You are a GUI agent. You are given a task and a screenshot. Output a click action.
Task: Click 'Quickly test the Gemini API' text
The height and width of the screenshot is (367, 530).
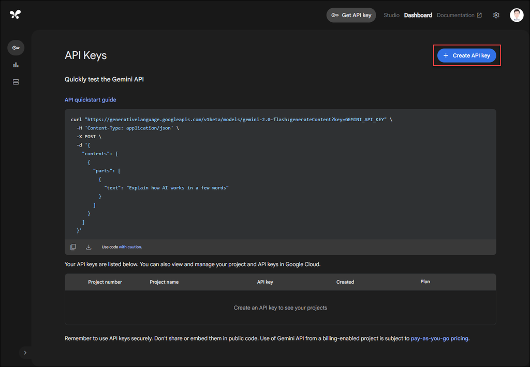(104, 79)
